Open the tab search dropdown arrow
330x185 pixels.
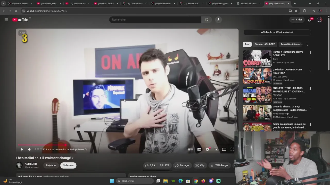tap(3, 4)
